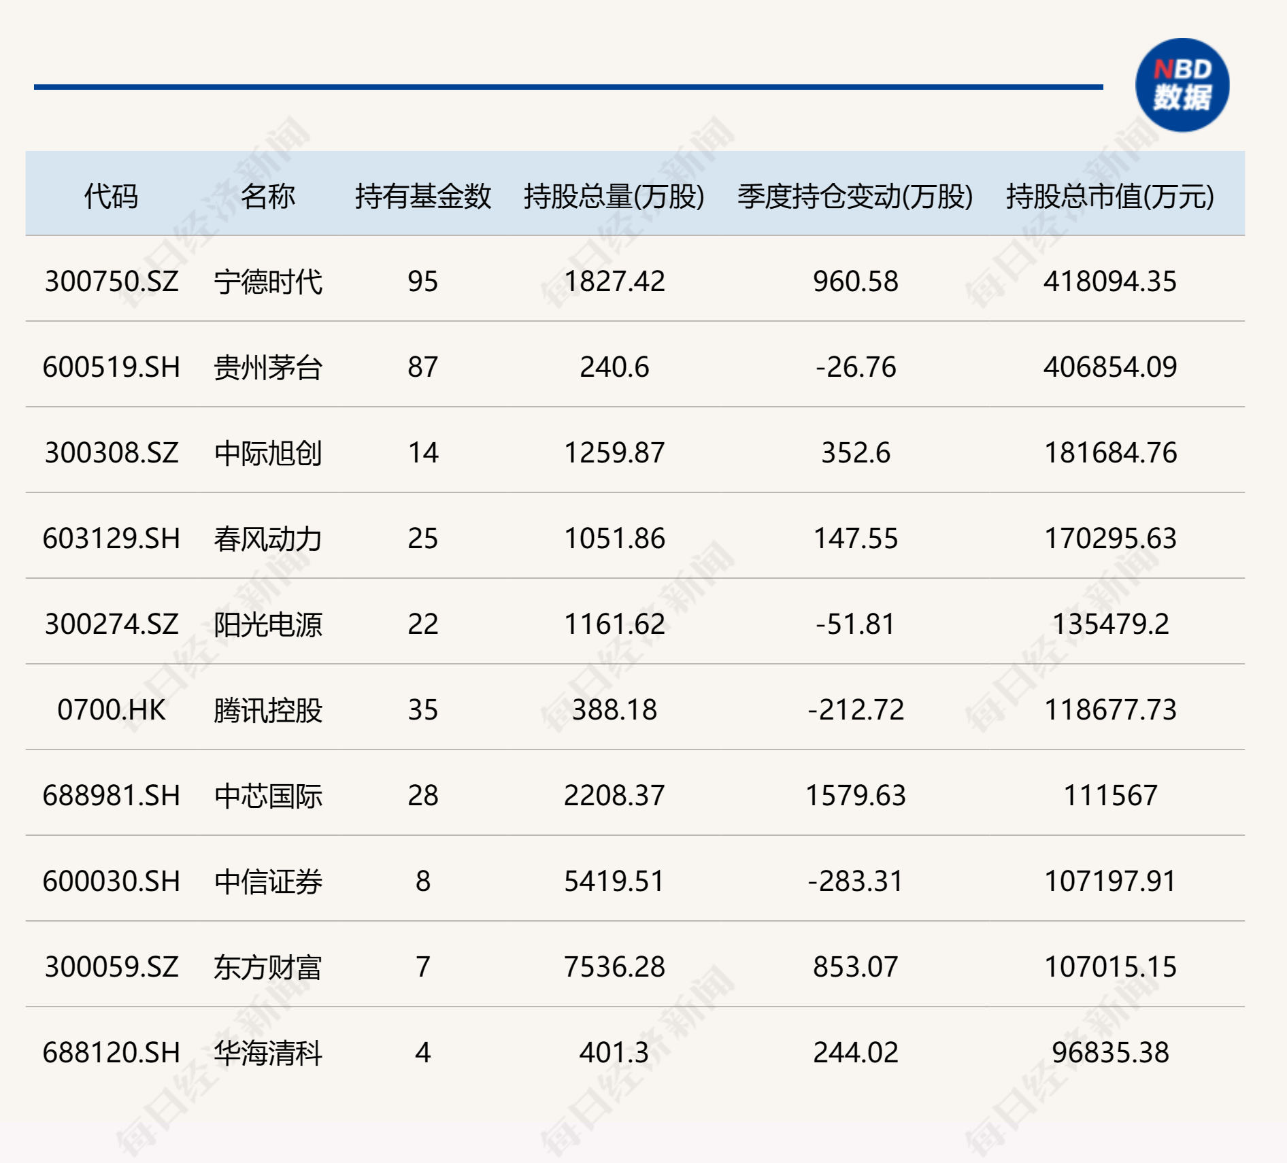1287x1163 pixels.
Task: Click holding value 388.18
Action: 614,710
